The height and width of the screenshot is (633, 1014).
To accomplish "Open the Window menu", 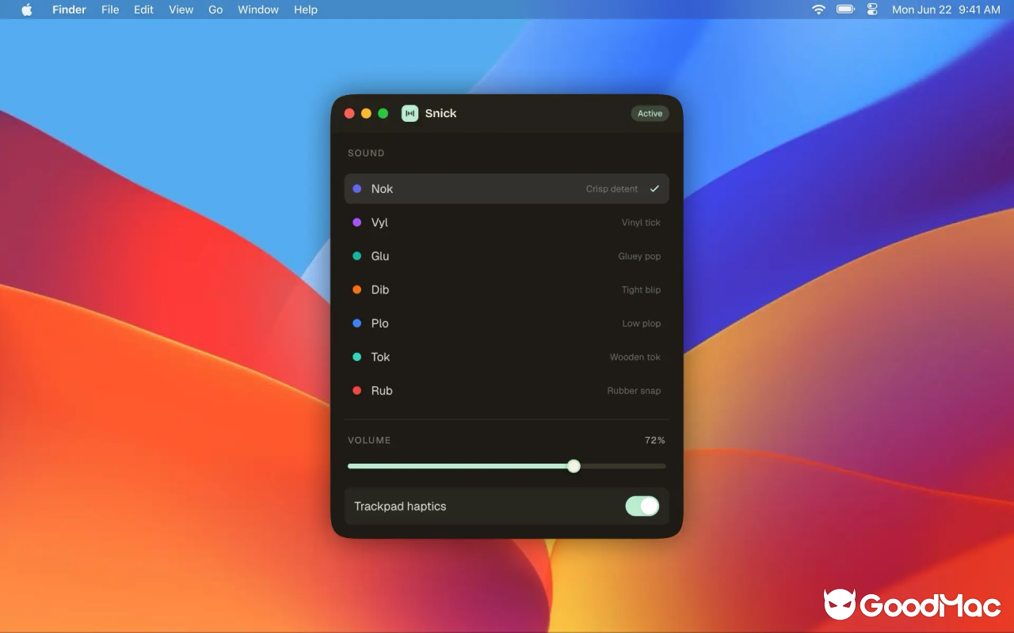I will point(258,9).
